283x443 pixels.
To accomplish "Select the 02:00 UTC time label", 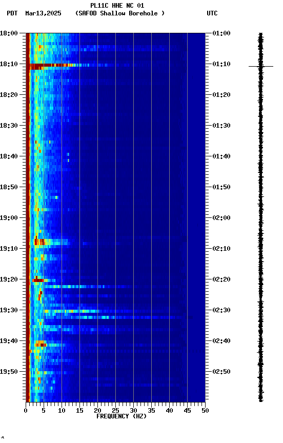I will pyautogui.click(x=221, y=218).
